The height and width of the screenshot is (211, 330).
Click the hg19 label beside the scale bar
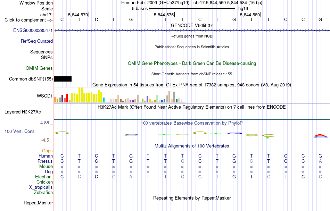(243, 9)
